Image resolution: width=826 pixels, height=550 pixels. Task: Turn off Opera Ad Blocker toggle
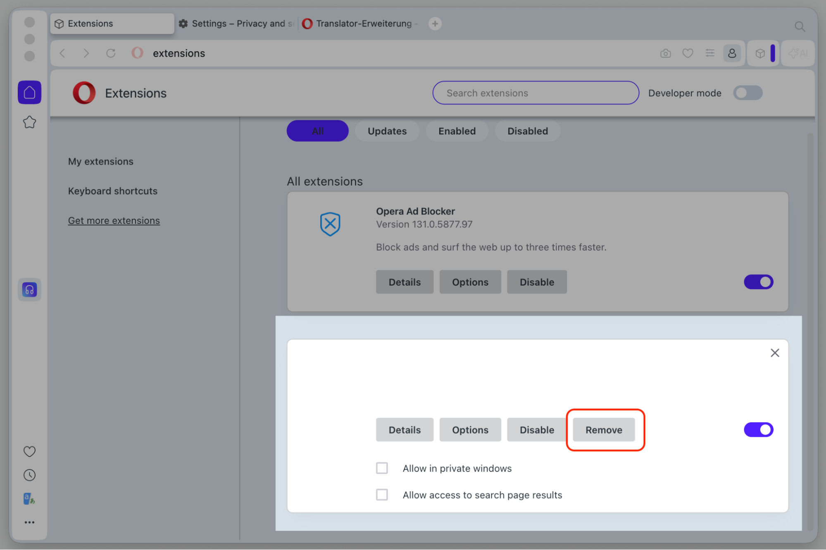(x=759, y=282)
